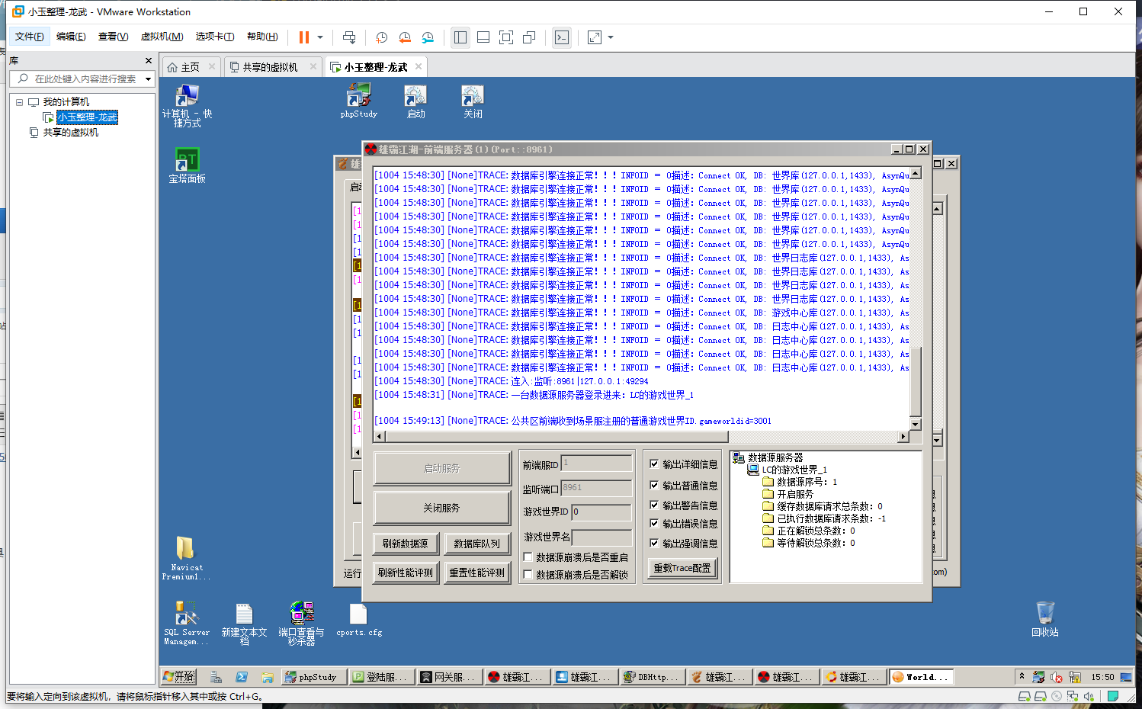Toggle the 输出详细信息 checkbox

tap(654, 464)
